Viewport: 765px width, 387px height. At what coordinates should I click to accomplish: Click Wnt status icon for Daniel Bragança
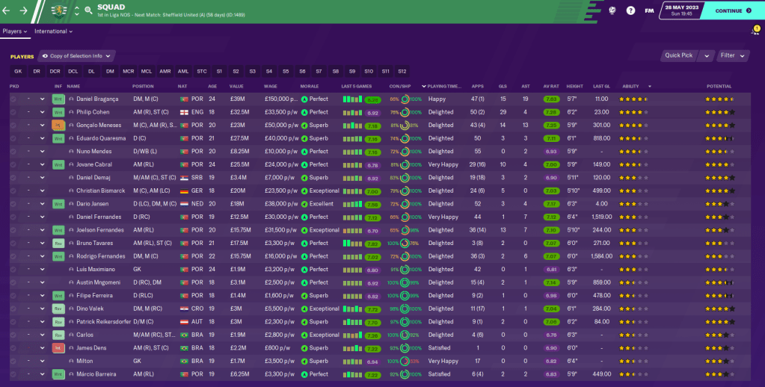pos(58,99)
